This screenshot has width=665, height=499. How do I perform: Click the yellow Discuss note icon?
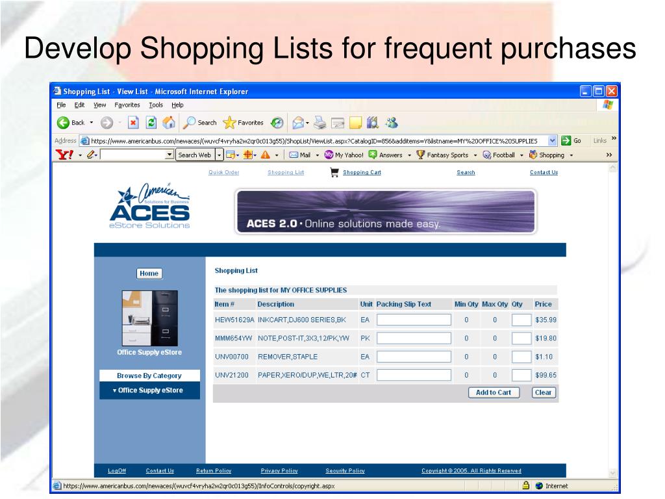(355, 123)
